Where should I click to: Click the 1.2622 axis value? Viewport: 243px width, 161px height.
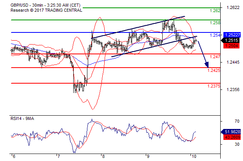[x=233, y=7]
